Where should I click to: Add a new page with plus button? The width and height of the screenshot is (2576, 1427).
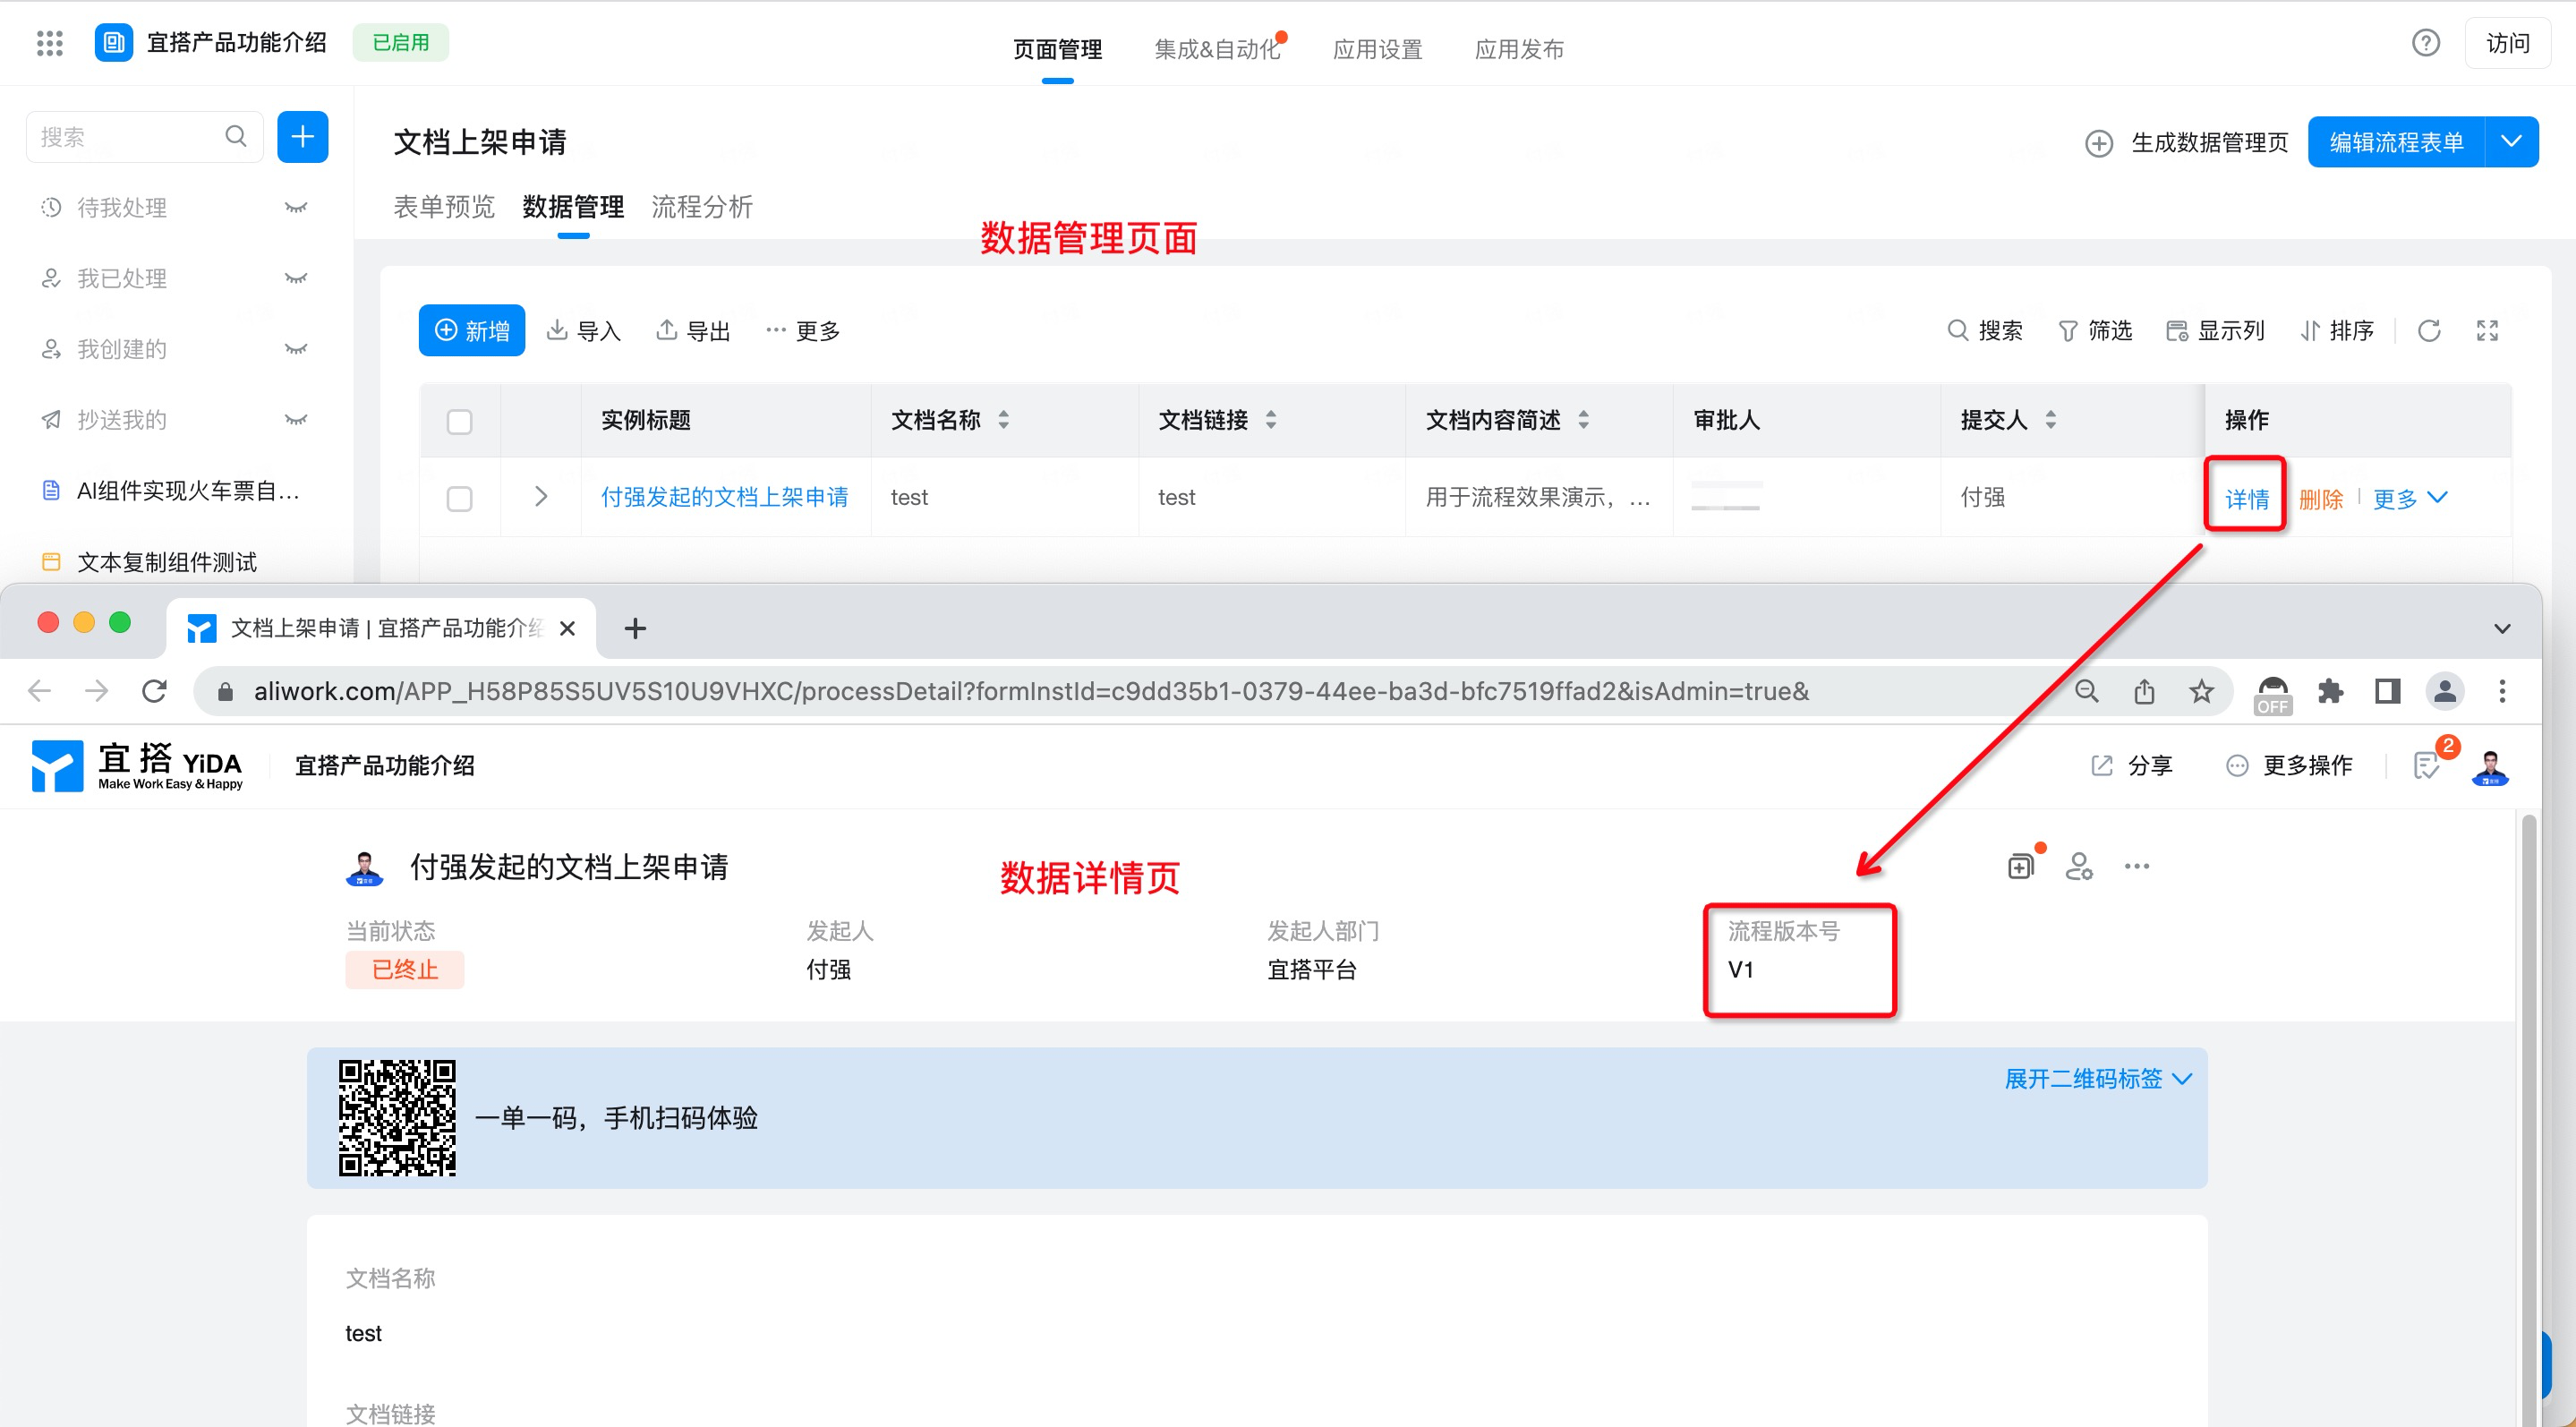point(302,136)
